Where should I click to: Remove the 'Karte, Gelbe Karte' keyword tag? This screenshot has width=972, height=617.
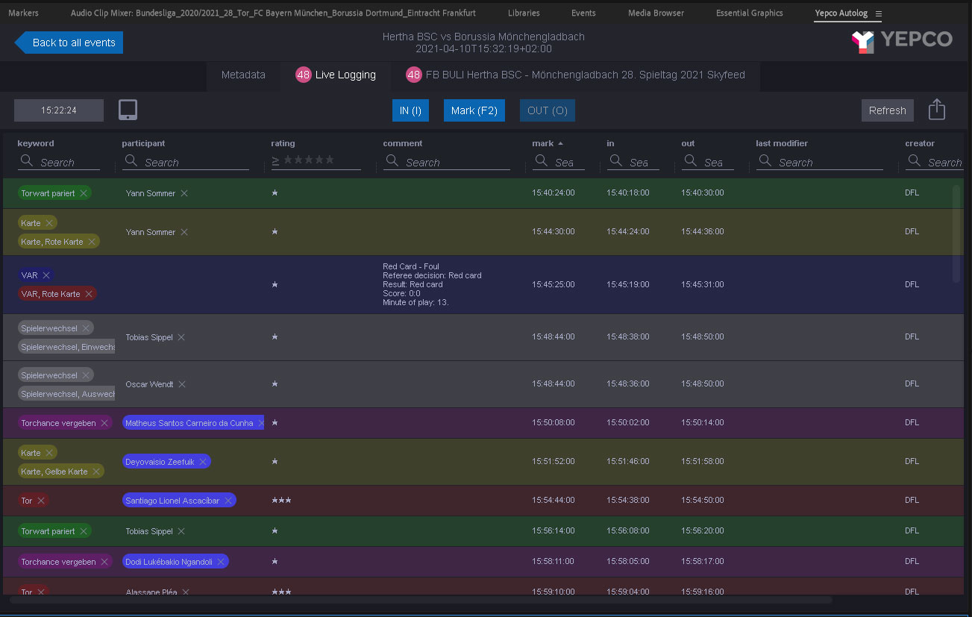96,472
